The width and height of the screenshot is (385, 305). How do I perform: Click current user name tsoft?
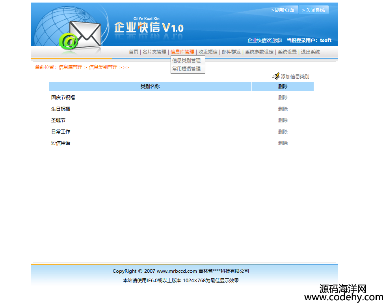pyautogui.click(x=325, y=41)
